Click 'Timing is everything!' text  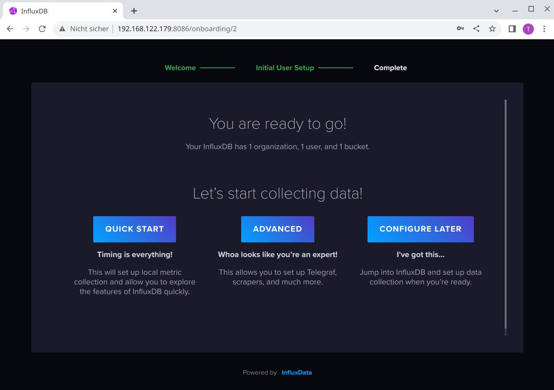click(x=135, y=255)
